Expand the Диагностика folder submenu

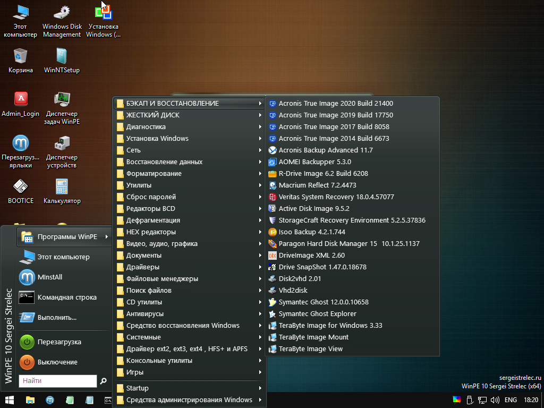(x=189, y=127)
